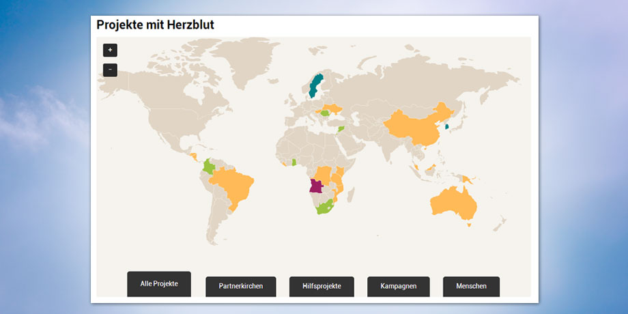Screen dimensions: 628x314
Task: Zoom out using the minus button
Action: [x=110, y=70]
